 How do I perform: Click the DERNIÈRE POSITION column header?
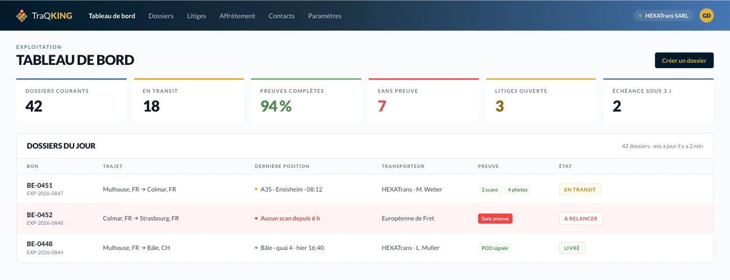282,166
